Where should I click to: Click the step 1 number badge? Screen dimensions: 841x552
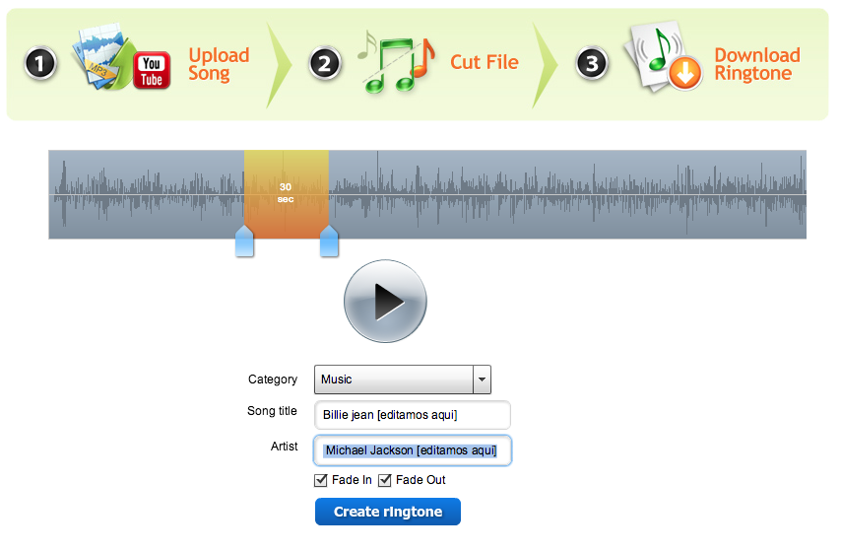tap(39, 63)
